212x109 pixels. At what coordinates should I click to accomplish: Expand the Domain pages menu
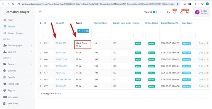[x=18, y=45]
